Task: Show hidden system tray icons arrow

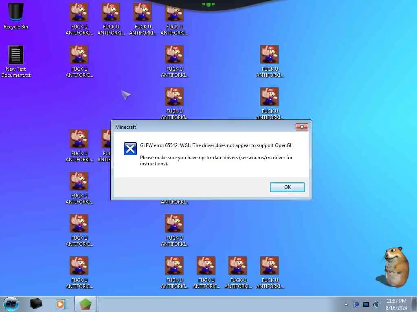Action: (x=346, y=304)
